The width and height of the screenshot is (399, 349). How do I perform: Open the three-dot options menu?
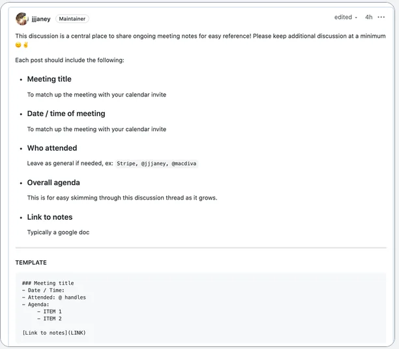(x=381, y=17)
